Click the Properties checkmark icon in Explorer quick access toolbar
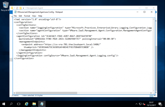Viewport: 165px width, 107px height. click(x=17, y=8)
